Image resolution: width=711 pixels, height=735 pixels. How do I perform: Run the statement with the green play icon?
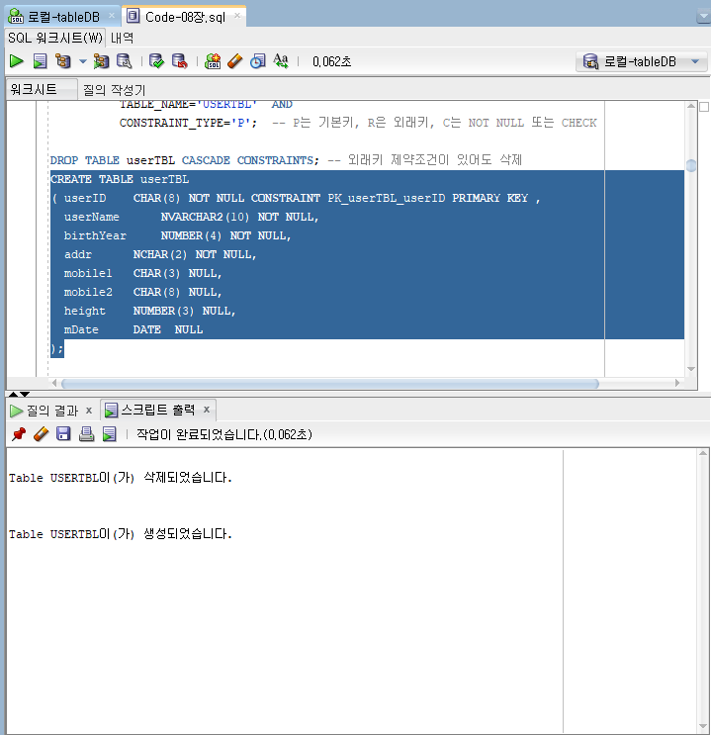(17, 61)
